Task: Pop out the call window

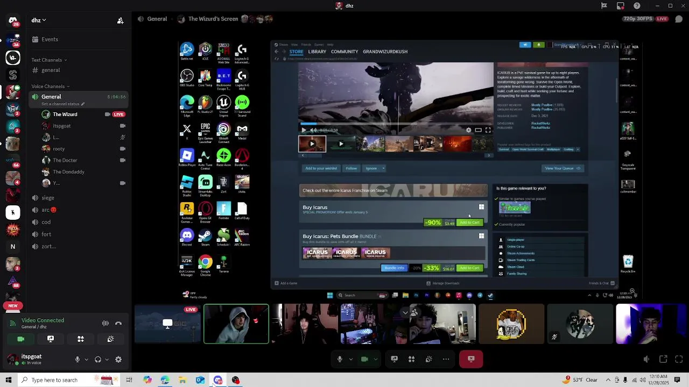Action: pos(663,359)
